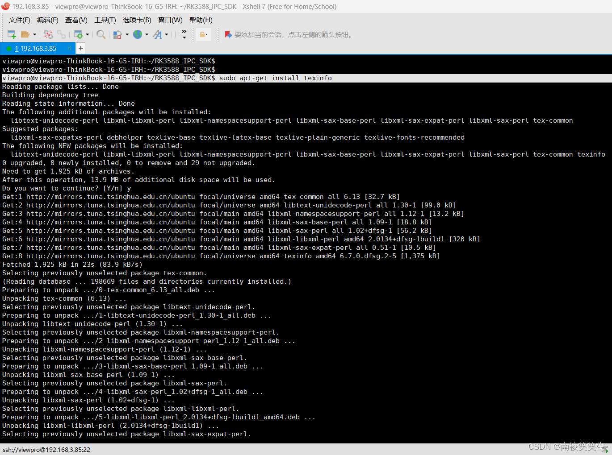
Task: Disconnect using the gray broken-link icon
Action: coord(62,34)
